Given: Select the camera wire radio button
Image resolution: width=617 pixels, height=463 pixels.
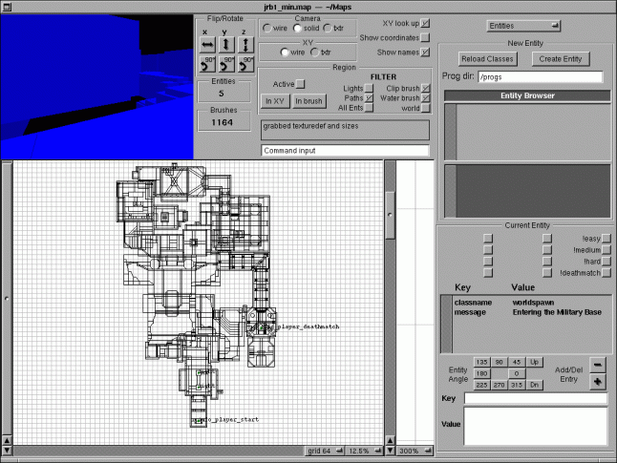Looking at the screenshot, I should pos(267,28).
